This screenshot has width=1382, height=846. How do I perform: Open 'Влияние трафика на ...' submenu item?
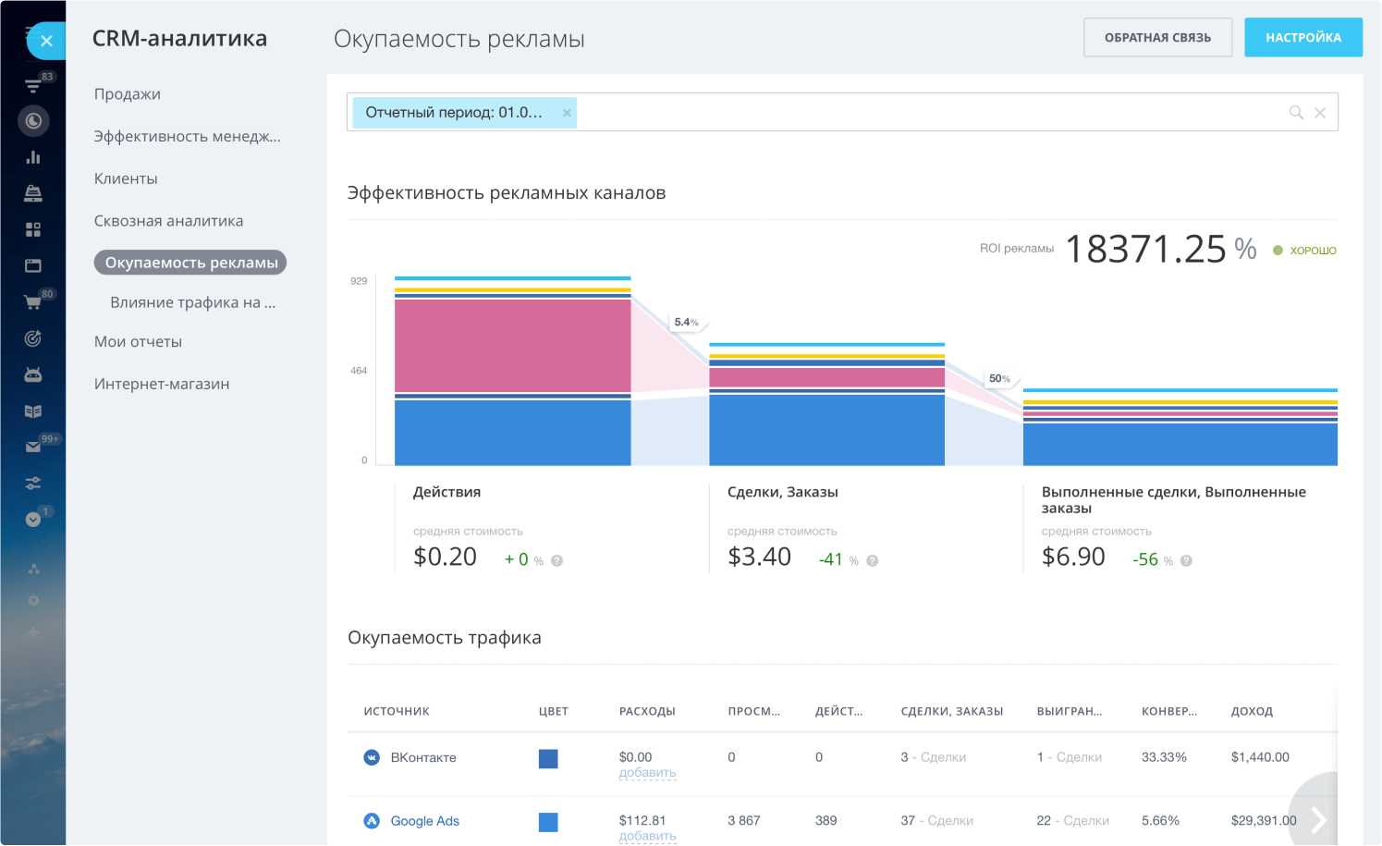[192, 302]
